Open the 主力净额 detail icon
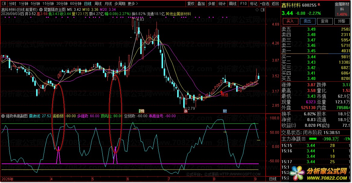This screenshot has height=183, width=352. tap(304, 139)
